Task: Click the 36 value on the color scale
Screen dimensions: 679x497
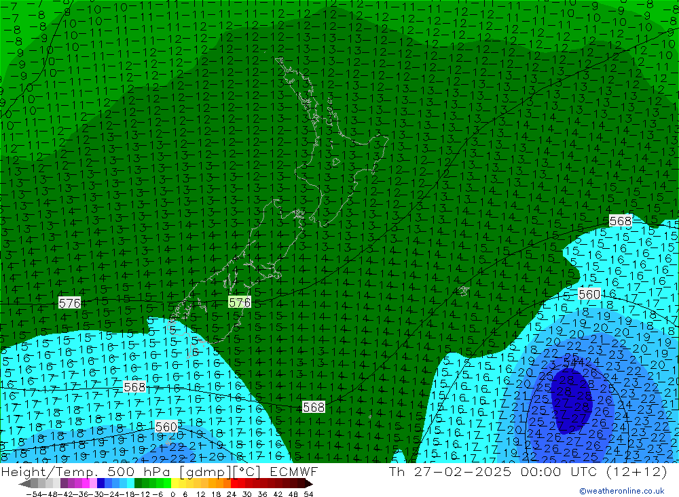Action: point(262,494)
